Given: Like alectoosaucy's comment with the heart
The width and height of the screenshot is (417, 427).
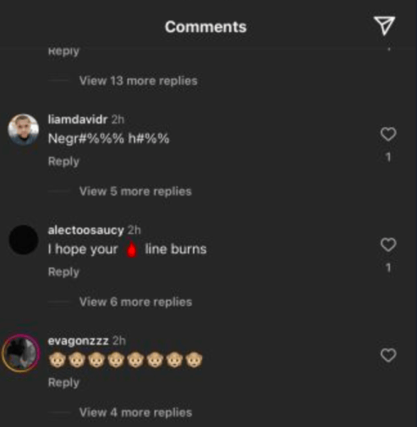Looking at the screenshot, I should [388, 245].
